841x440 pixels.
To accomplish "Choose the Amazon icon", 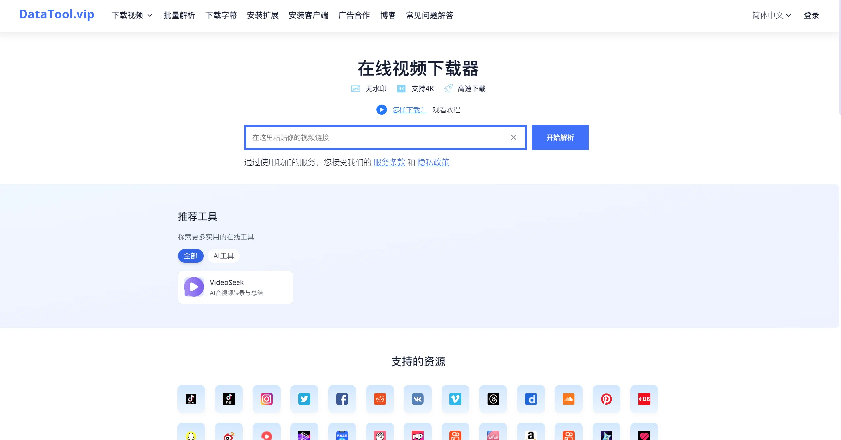I will point(531,432).
